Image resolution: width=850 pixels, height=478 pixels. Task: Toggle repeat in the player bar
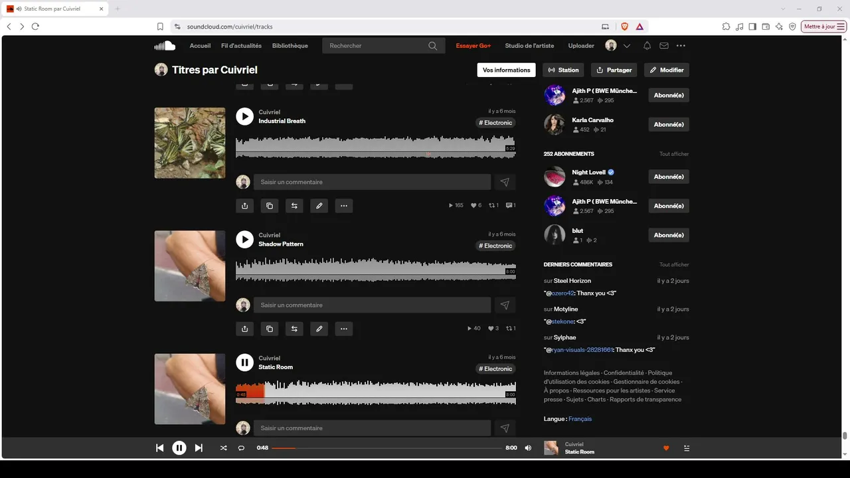tap(241, 448)
